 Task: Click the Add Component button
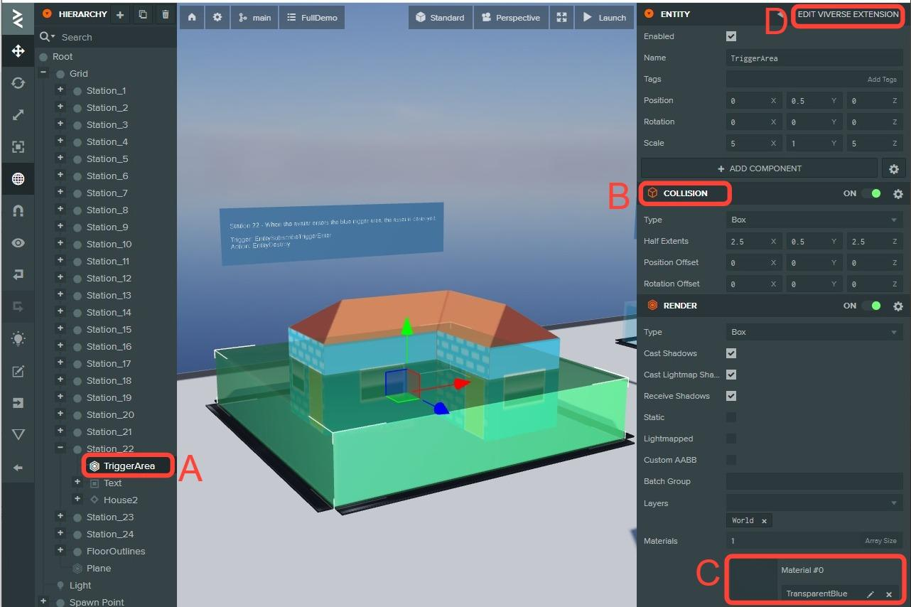pos(759,168)
